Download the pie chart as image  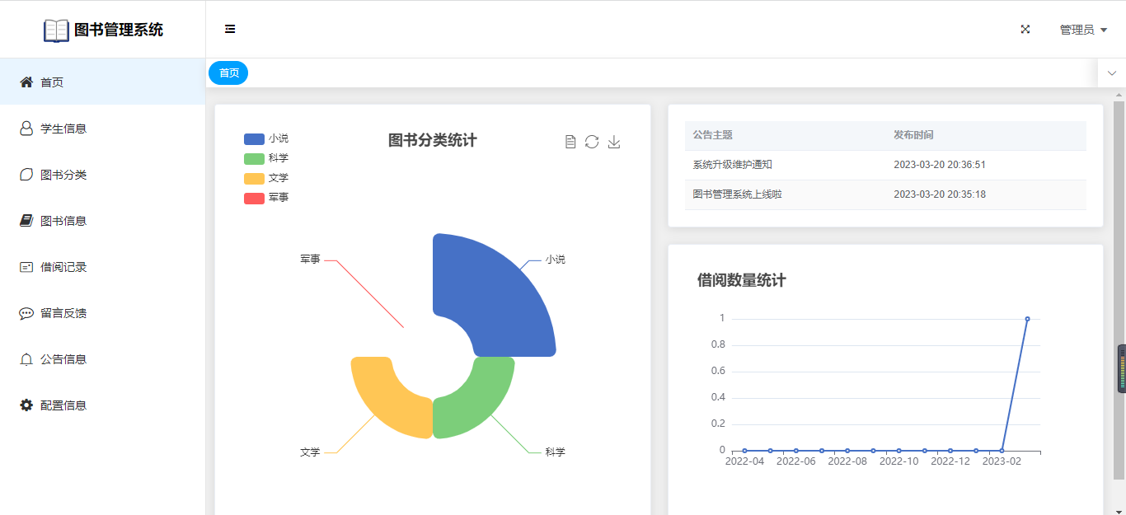(x=614, y=142)
